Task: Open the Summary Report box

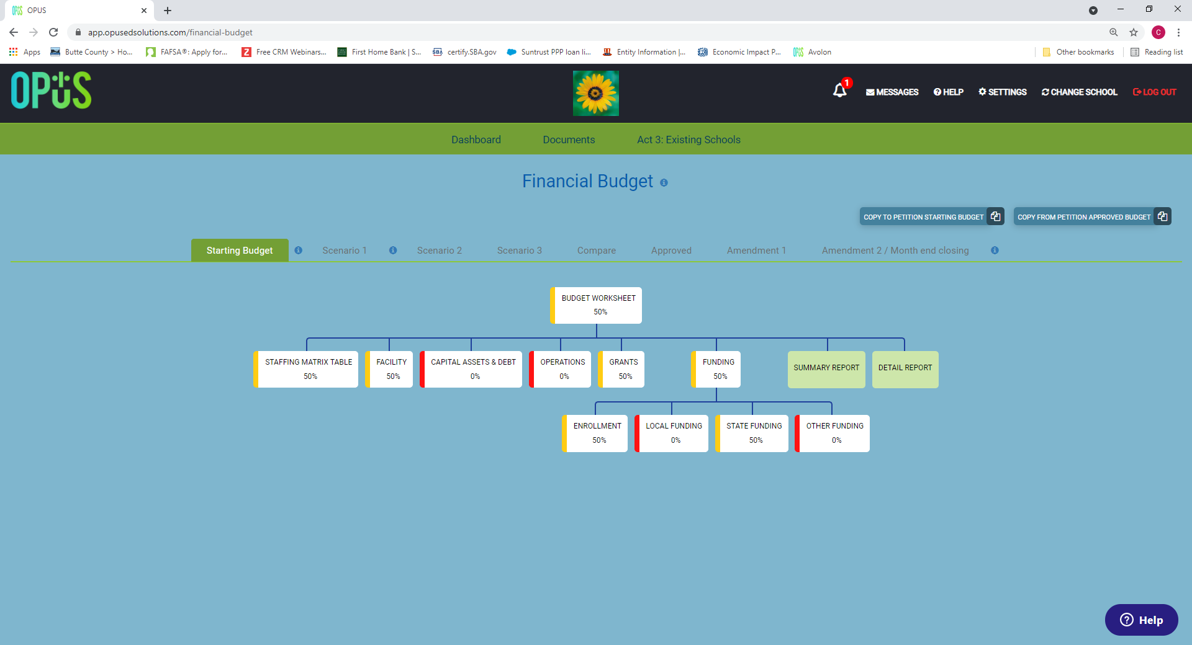Action: point(826,368)
